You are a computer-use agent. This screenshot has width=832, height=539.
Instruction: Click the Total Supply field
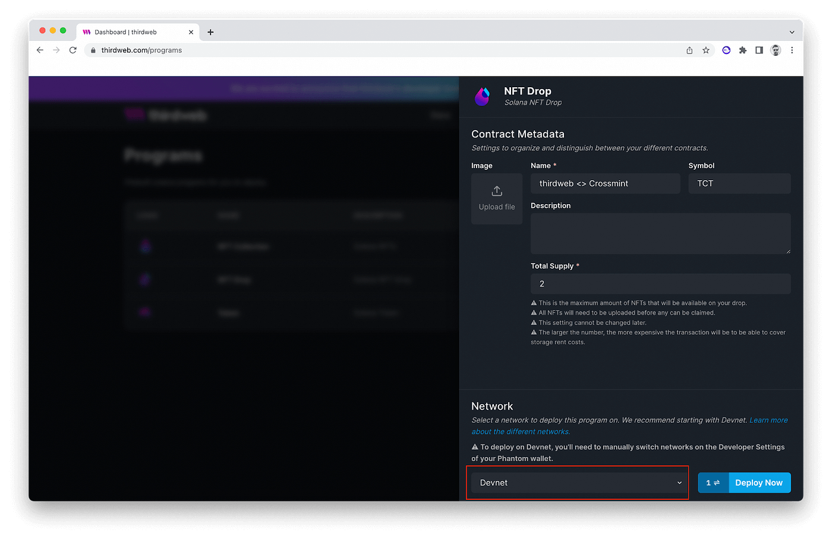coord(660,284)
